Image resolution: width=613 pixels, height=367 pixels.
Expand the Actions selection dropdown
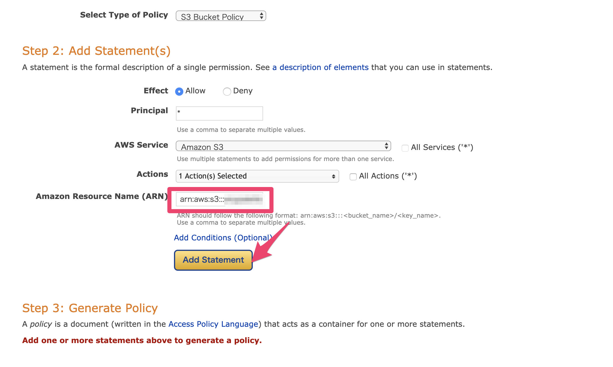click(257, 176)
